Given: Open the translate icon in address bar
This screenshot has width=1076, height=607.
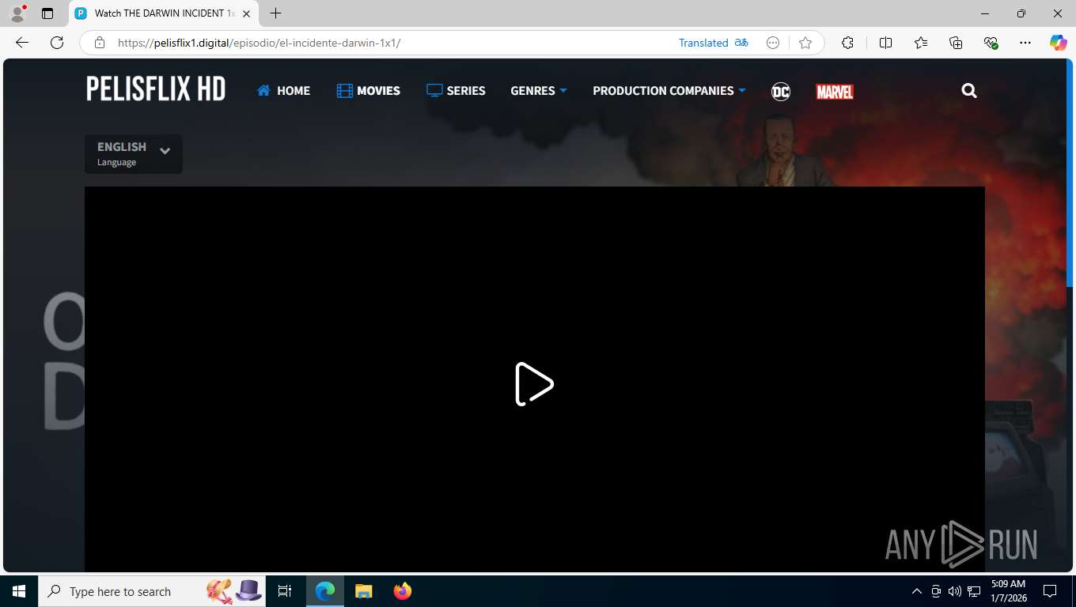Looking at the screenshot, I should [741, 43].
